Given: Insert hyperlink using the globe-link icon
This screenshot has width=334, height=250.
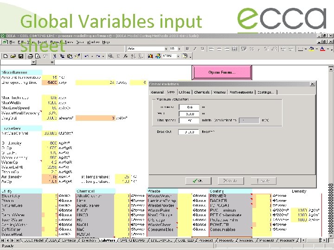Looking at the screenshot, I should [x=110, y=56].
